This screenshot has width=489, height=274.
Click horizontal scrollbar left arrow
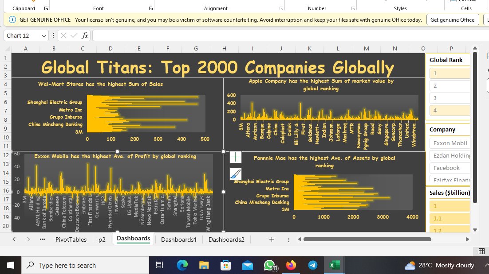pyautogui.click(x=300, y=239)
